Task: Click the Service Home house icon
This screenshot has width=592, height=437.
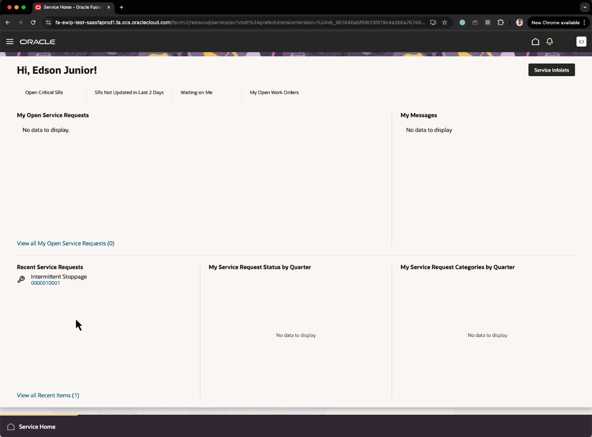Action: pyautogui.click(x=11, y=427)
